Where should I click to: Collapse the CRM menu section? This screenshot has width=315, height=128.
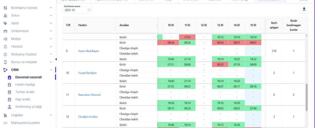(51, 70)
